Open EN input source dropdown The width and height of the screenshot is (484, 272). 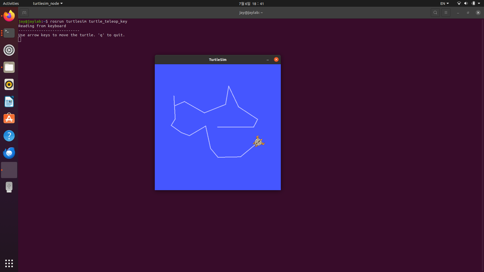coord(445,4)
